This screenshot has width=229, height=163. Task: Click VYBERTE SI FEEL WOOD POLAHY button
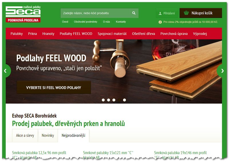54,87
